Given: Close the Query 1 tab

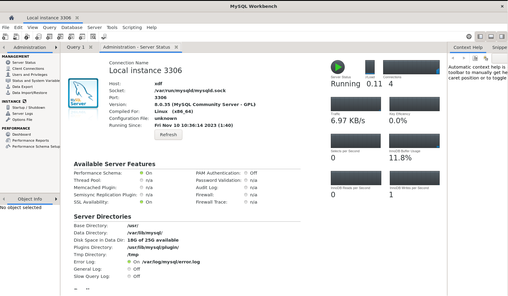Looking at the screenshot, I should 91,47.
